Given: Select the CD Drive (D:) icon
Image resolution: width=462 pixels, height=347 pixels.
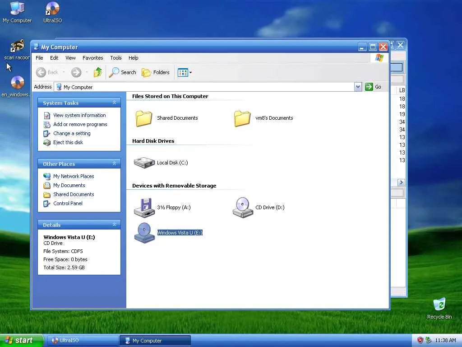Looking at the screenshot, I should (243, 208).
